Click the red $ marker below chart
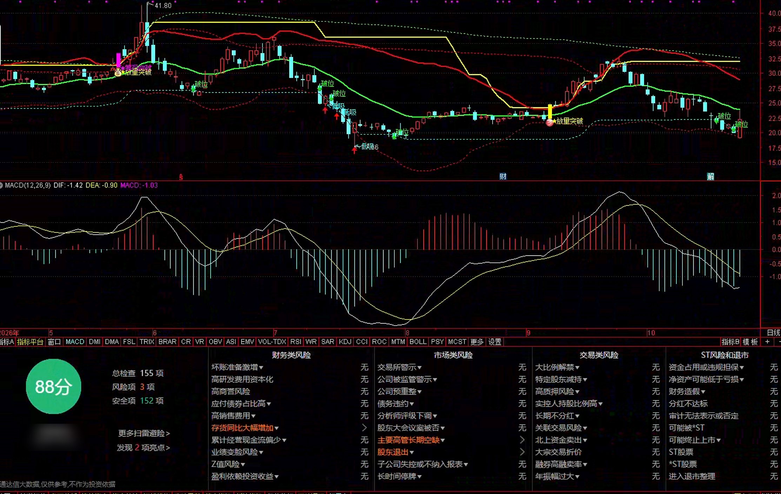Viewport: 781px width, 494px height. [181, 177]
